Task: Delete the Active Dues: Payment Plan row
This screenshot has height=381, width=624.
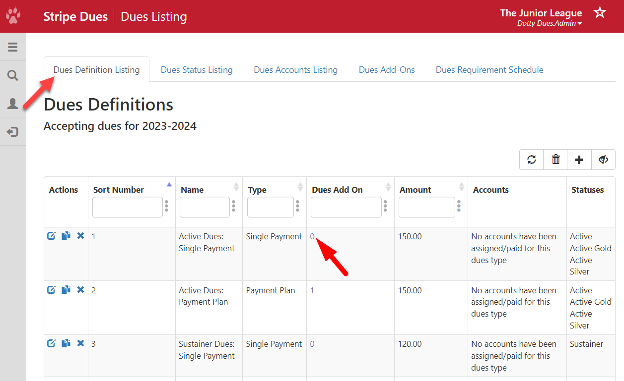Action: tap(80, 290)
